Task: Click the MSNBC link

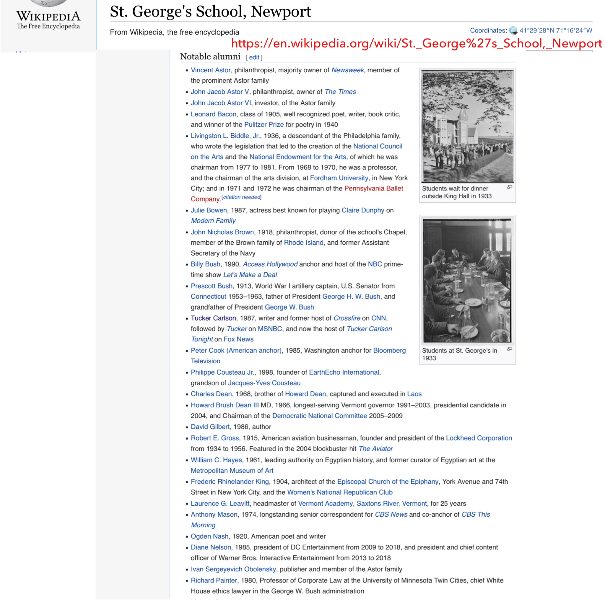Action: pos(270,329)
